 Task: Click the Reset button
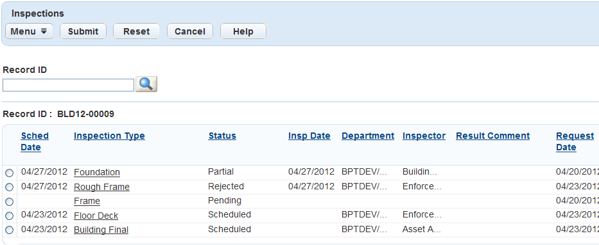tap(136, 31)
